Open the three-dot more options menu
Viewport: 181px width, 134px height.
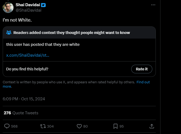[153, 5]
